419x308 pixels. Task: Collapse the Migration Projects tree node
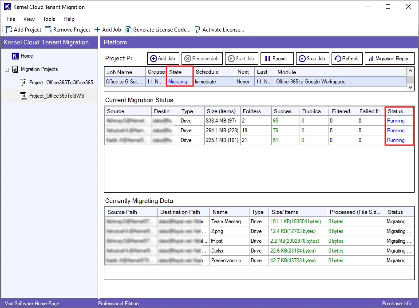tap(7, 70)
